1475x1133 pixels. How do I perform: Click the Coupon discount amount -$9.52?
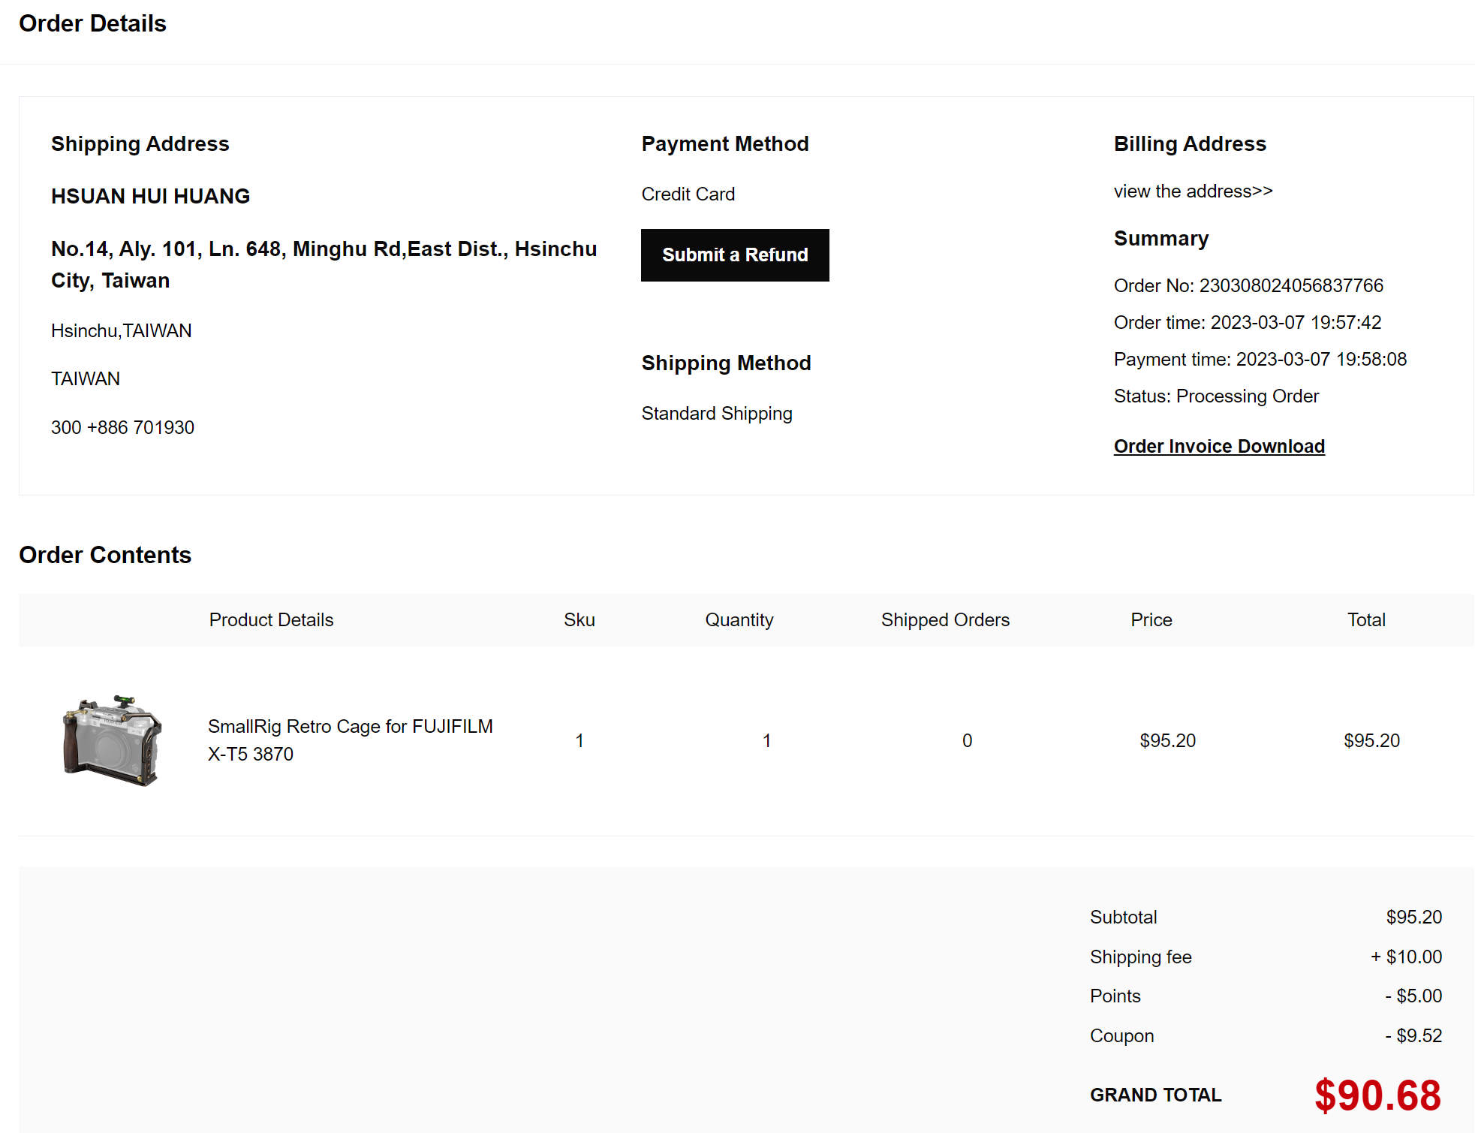tap(1413, 1036)
